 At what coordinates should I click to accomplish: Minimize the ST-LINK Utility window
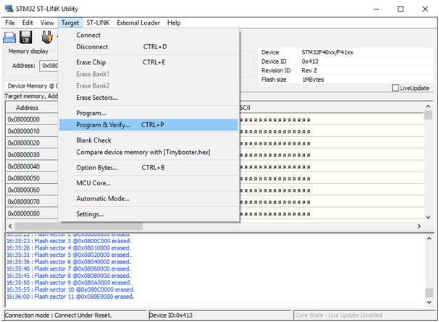point(377,9)
